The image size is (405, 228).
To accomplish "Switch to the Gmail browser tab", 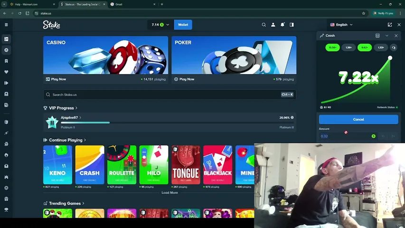I will pyautogui.click(x=133, y=4).
